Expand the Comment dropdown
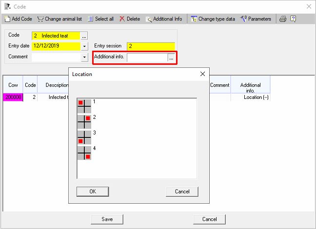The image size is (316, 229). click(84, 57)
